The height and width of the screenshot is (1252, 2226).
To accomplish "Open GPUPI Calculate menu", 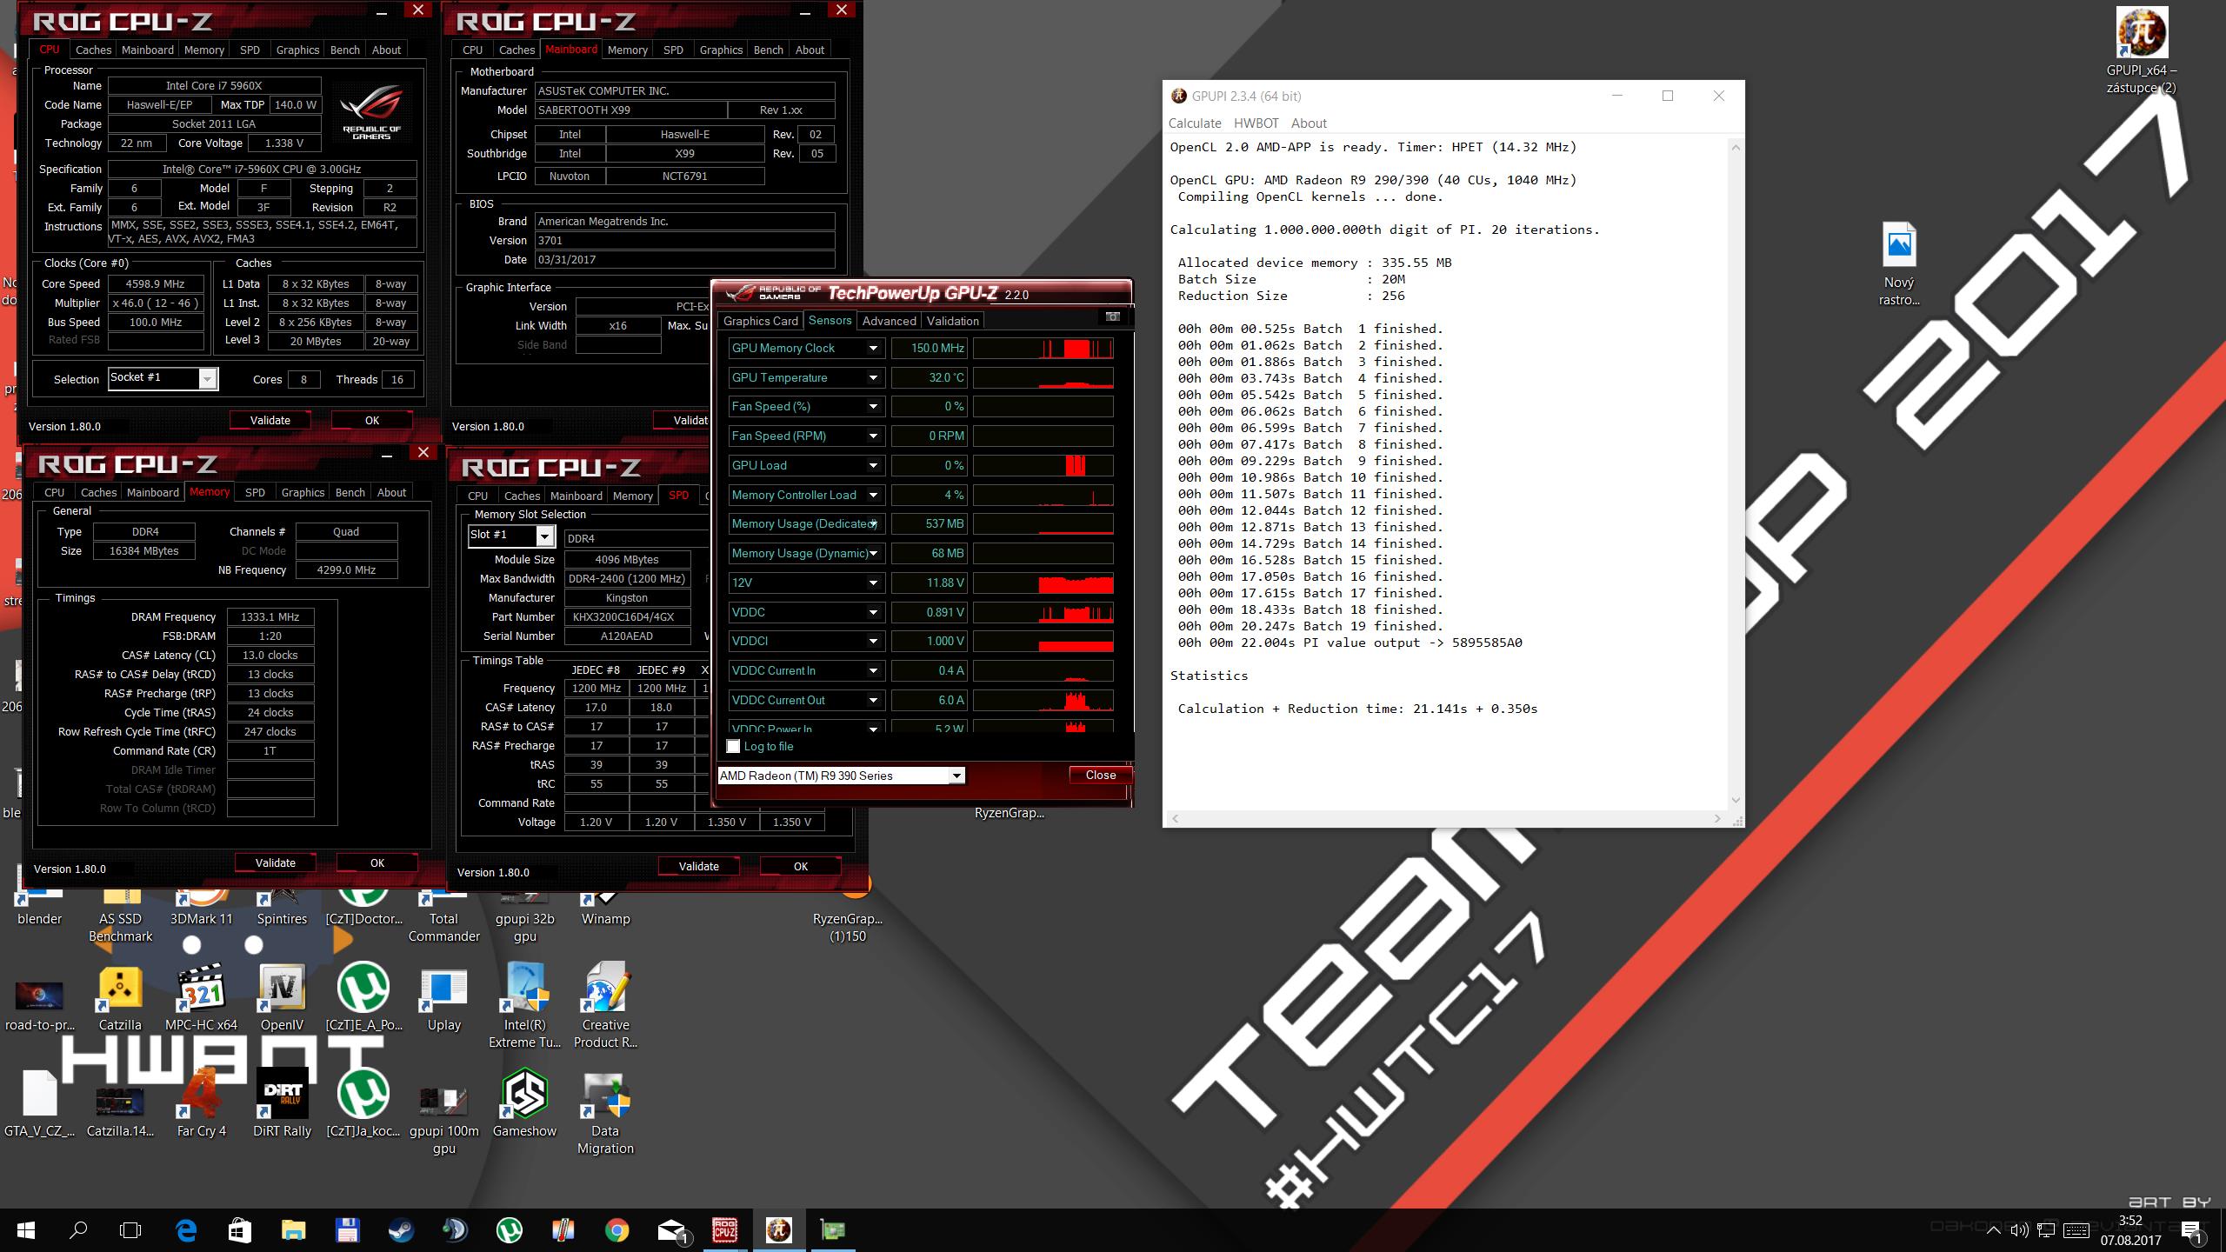I will [1195, 123].
